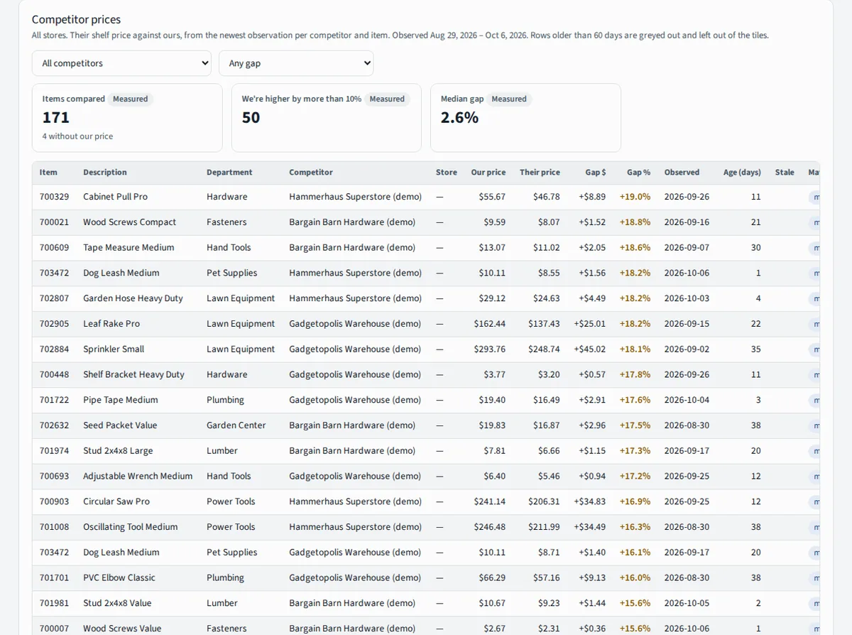Click gap amount +$45.02
The width and height of the screenshot is (852, 635).
coord(590,349)
